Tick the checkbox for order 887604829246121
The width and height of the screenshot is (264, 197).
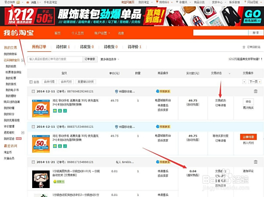[33, 91]
